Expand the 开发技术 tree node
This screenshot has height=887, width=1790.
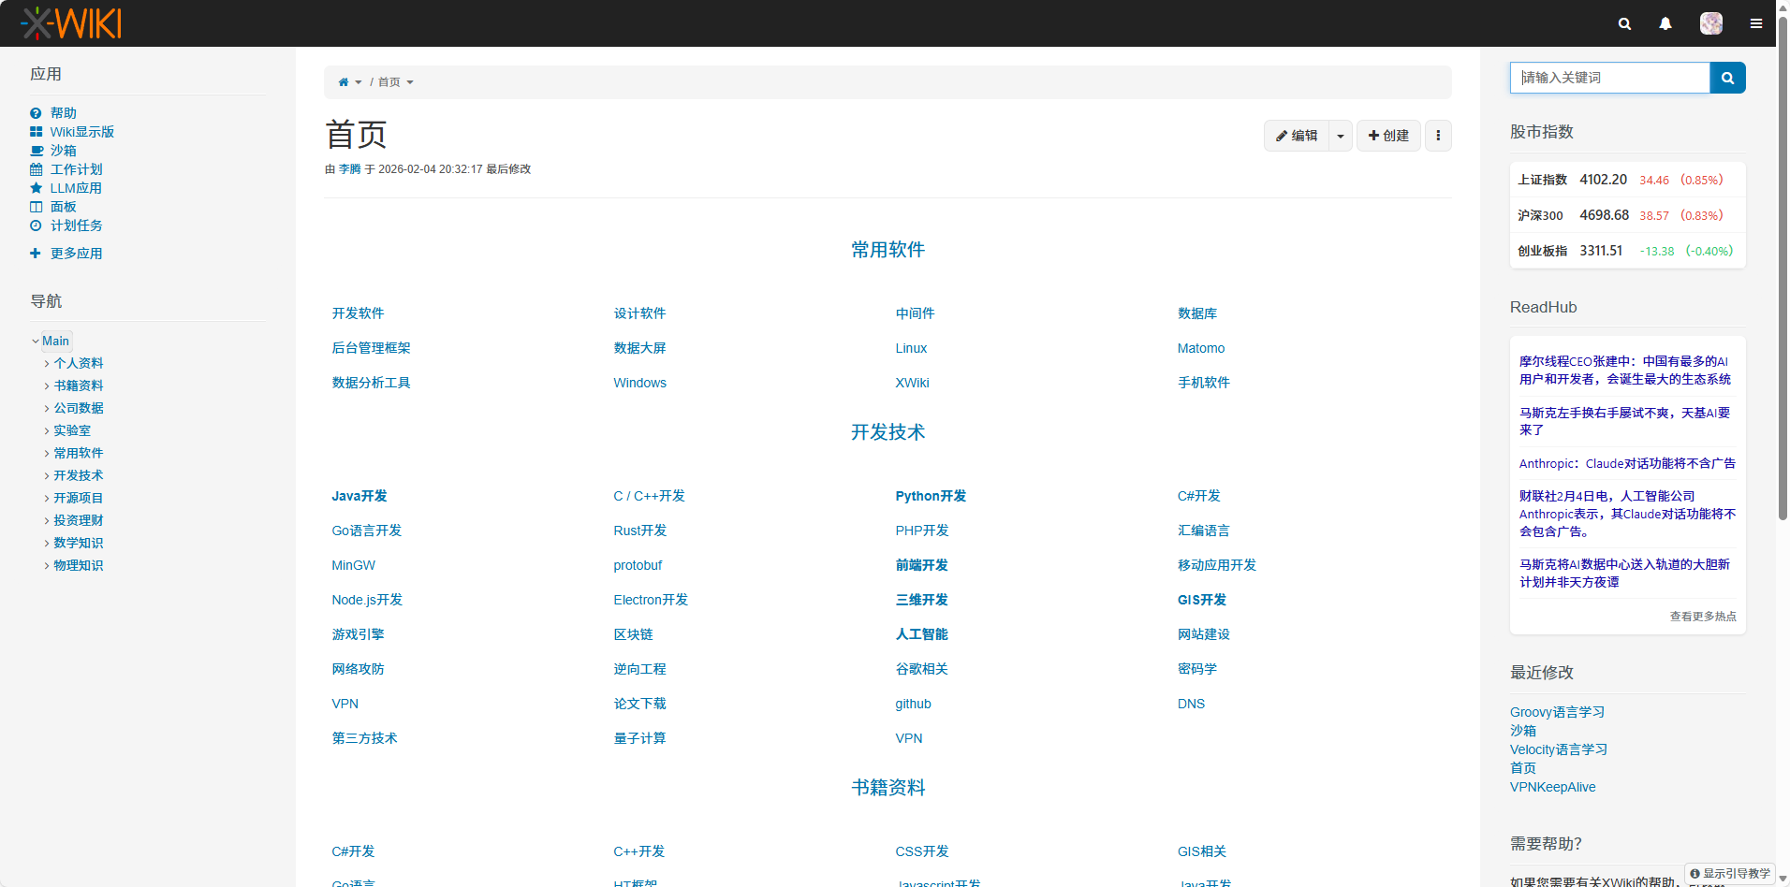pyautogui.click(x=47, y=475)
